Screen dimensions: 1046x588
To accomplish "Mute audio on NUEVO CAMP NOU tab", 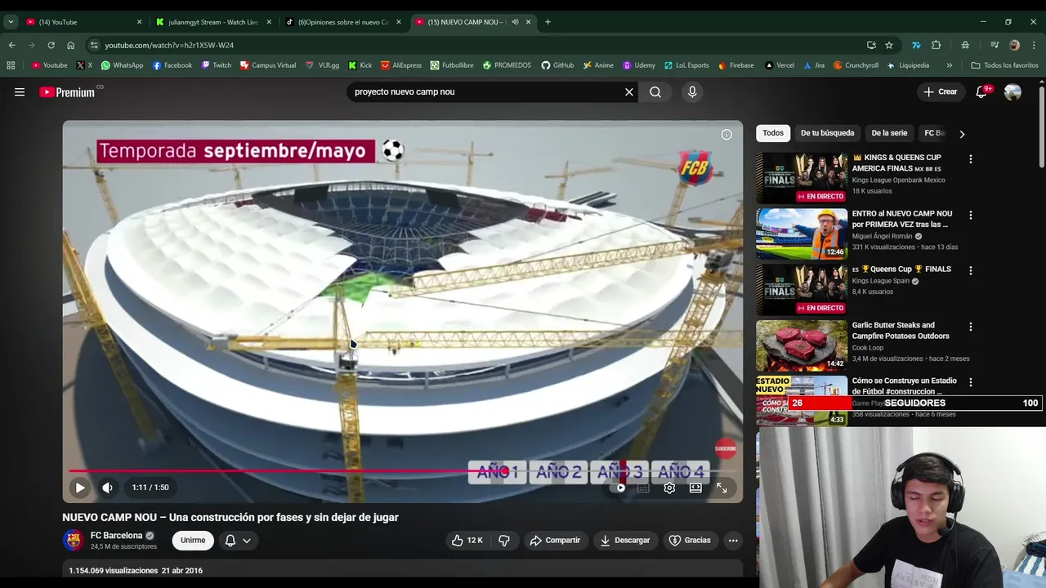I will pyautogui.click(x=515, y=22).
